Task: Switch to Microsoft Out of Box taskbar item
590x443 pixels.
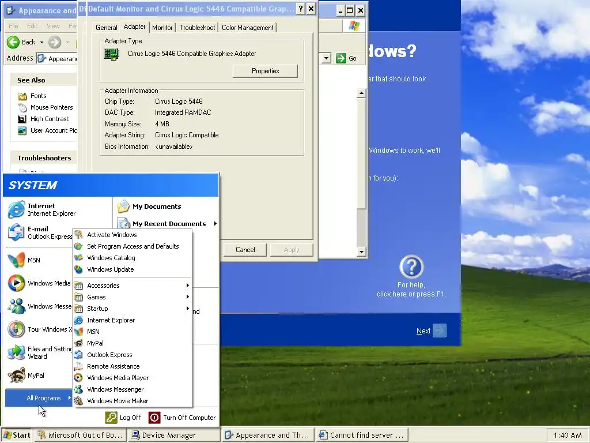Action: [x=81, y=435]
